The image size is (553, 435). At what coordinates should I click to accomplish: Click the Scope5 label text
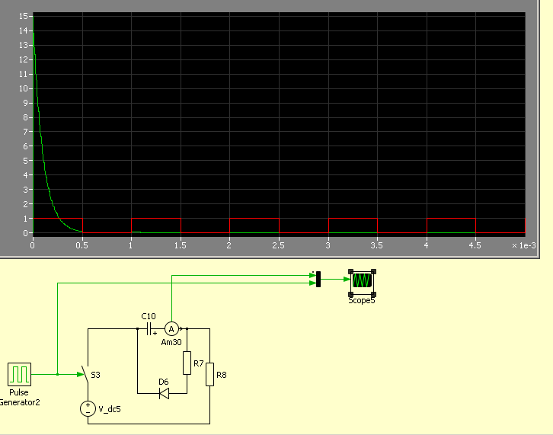pyautogui.click(x=362, y=301)
